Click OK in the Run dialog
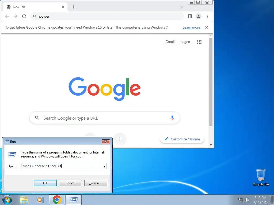Viewport: 274px width, 205px height. [45, 183]
